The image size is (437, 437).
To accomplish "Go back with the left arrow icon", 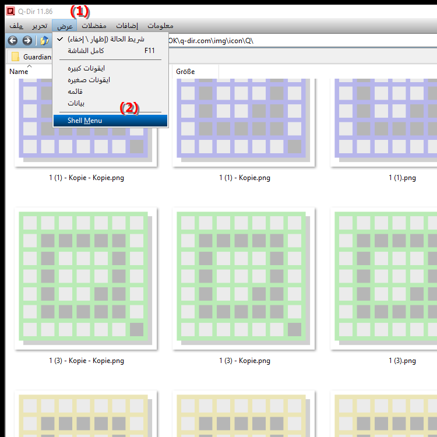I will coord(13,41).
